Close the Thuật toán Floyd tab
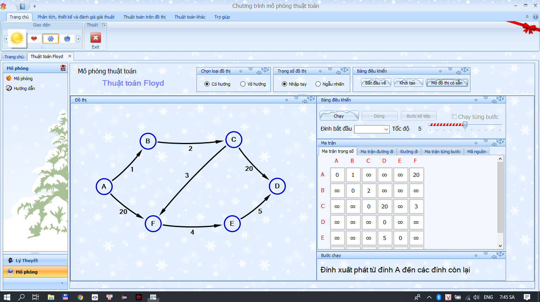This screenshot has width=540, height=302. [x=70, y=56]
